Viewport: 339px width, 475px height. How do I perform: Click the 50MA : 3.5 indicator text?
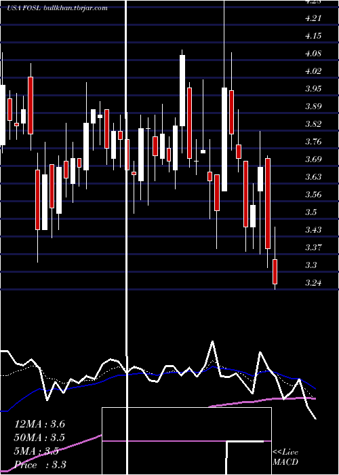[x=39, y=438]
